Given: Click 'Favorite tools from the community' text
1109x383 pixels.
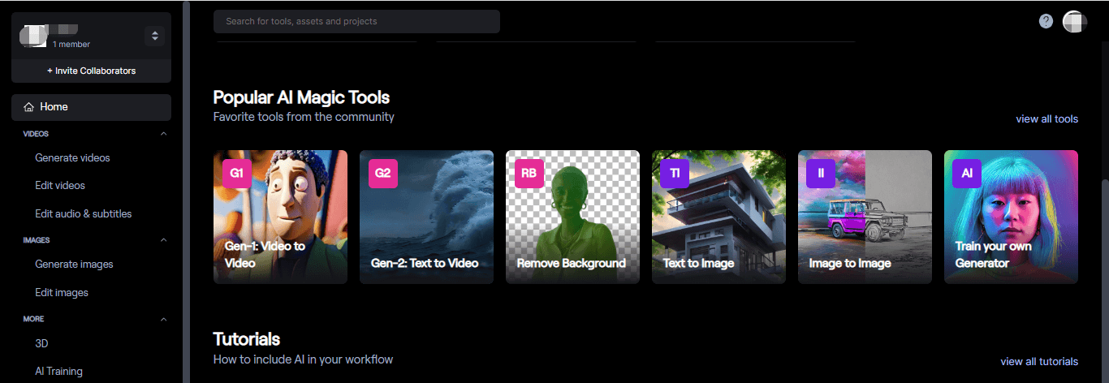Looking at the screenshot, I should [x=304, y=117].
